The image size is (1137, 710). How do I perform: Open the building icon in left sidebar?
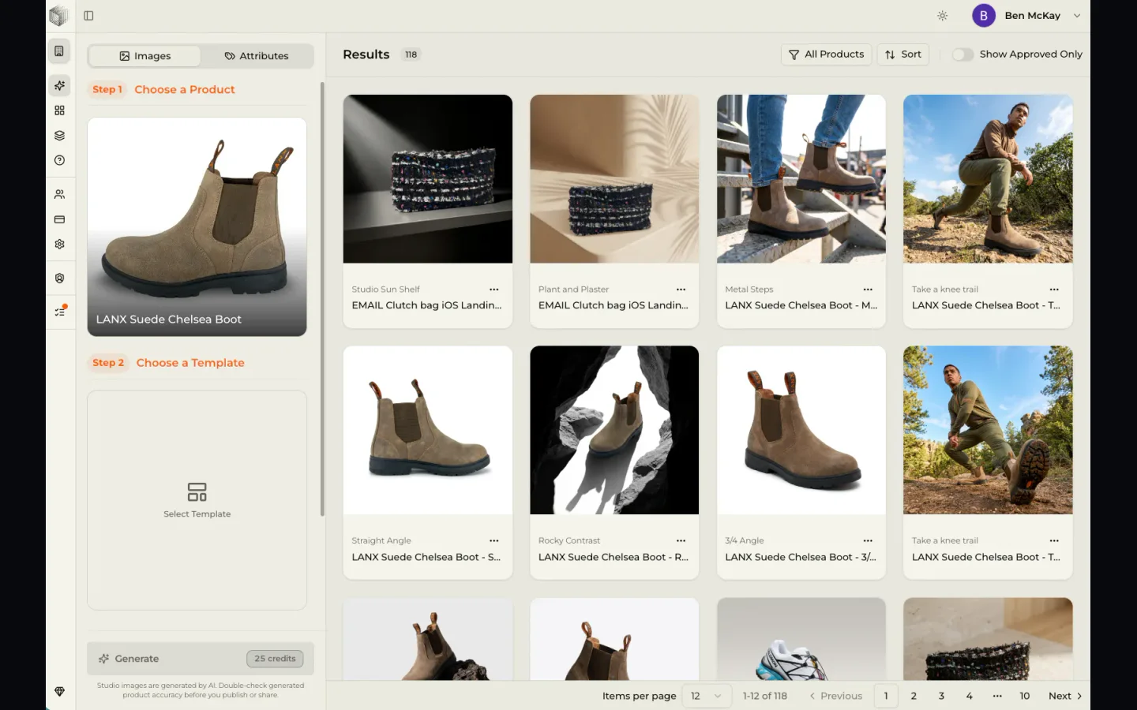tap(59, 51)
